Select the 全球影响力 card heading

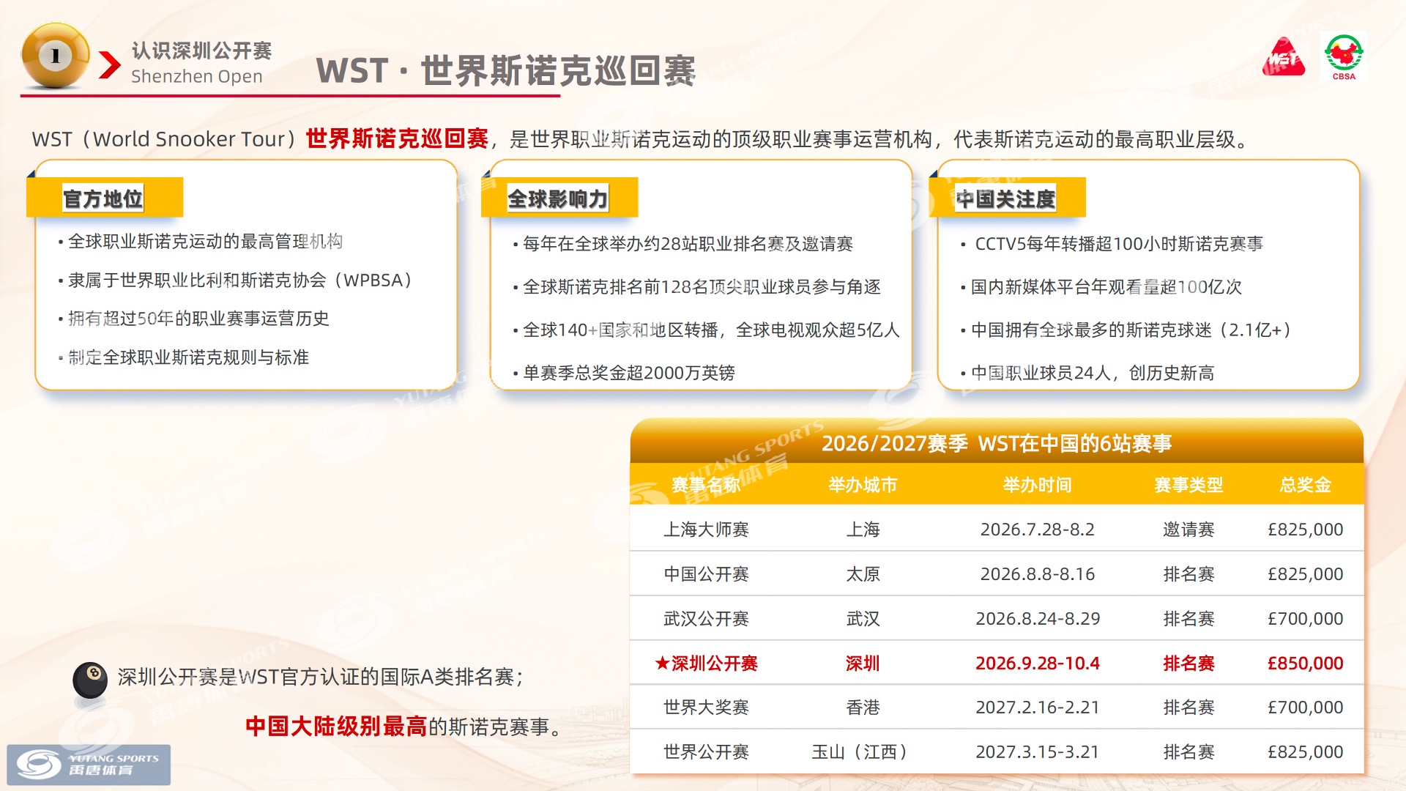(557, 198)
